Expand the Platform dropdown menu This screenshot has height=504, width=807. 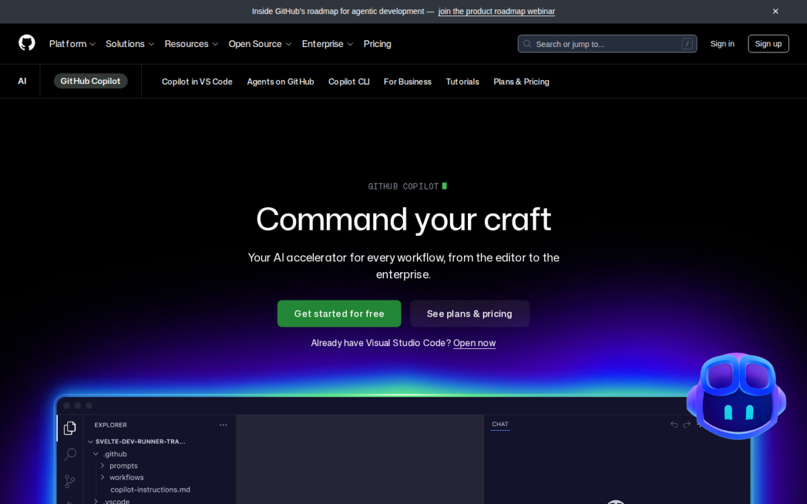[x=72, y=44]
